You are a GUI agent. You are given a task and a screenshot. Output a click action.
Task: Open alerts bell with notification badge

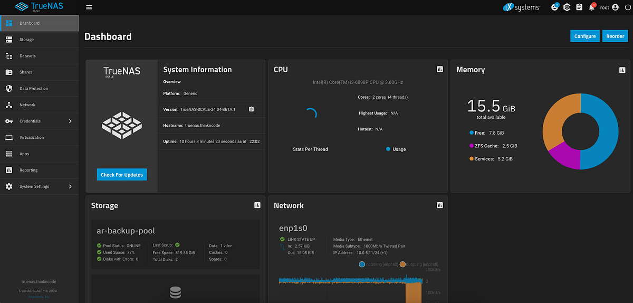(592, 7)
